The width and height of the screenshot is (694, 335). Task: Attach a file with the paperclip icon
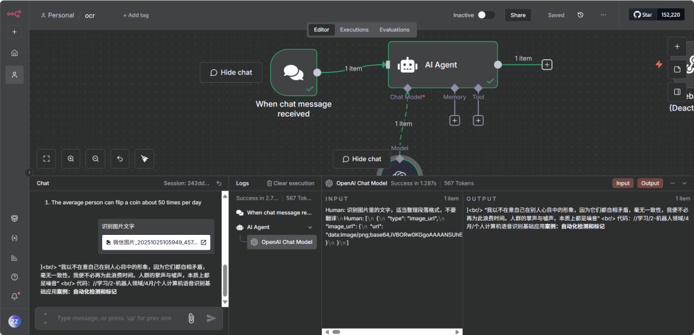click(191, 318)
